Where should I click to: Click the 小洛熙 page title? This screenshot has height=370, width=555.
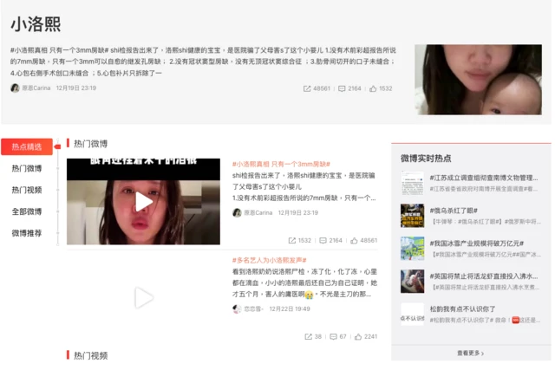(36, 24)
